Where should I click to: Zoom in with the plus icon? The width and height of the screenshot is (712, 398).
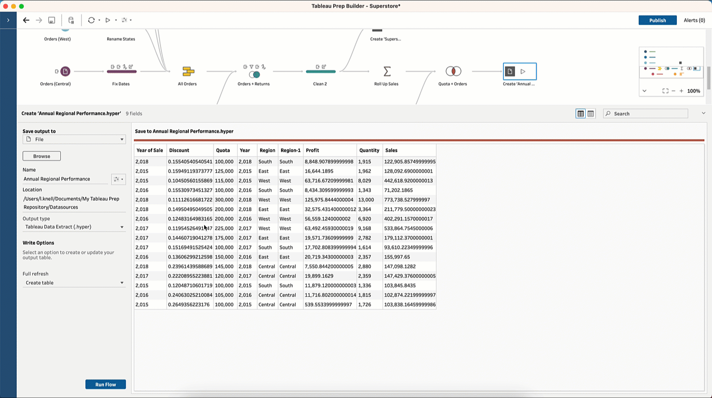(x=682, y=91)
